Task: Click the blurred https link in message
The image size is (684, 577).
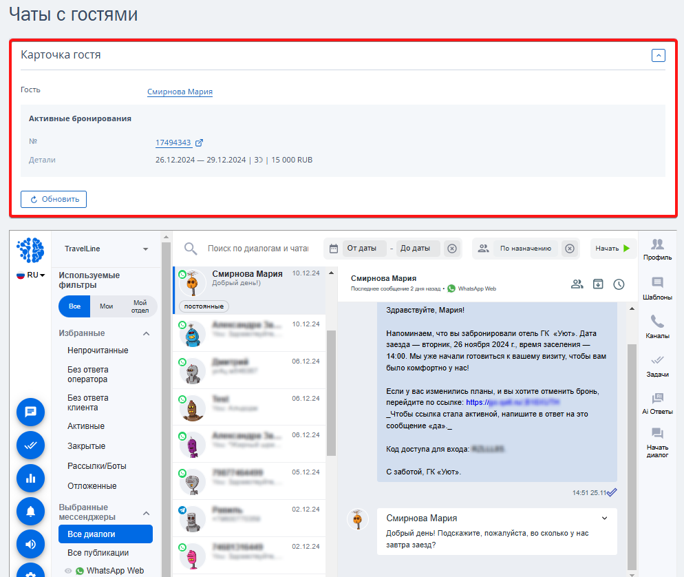Action: (513, 402)
